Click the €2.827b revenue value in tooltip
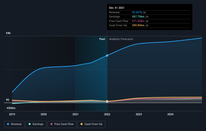Image resolution: width=206 pixels, height=131 pixels. (137, 12)
